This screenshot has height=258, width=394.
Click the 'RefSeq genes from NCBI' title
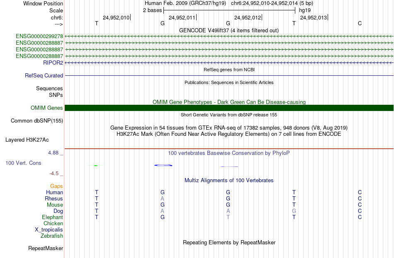coord(229,70)
